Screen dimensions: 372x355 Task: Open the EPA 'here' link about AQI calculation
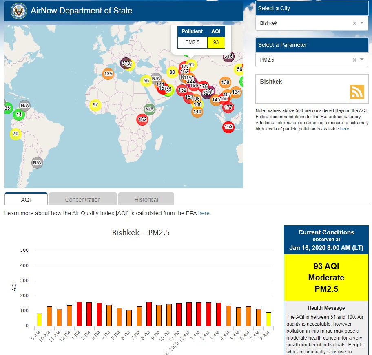204,213
